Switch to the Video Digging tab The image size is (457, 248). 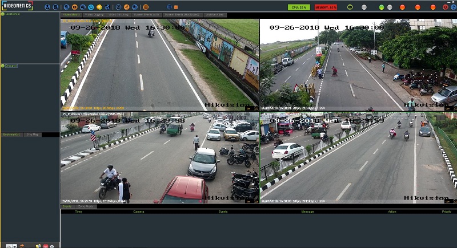point(94,14)
